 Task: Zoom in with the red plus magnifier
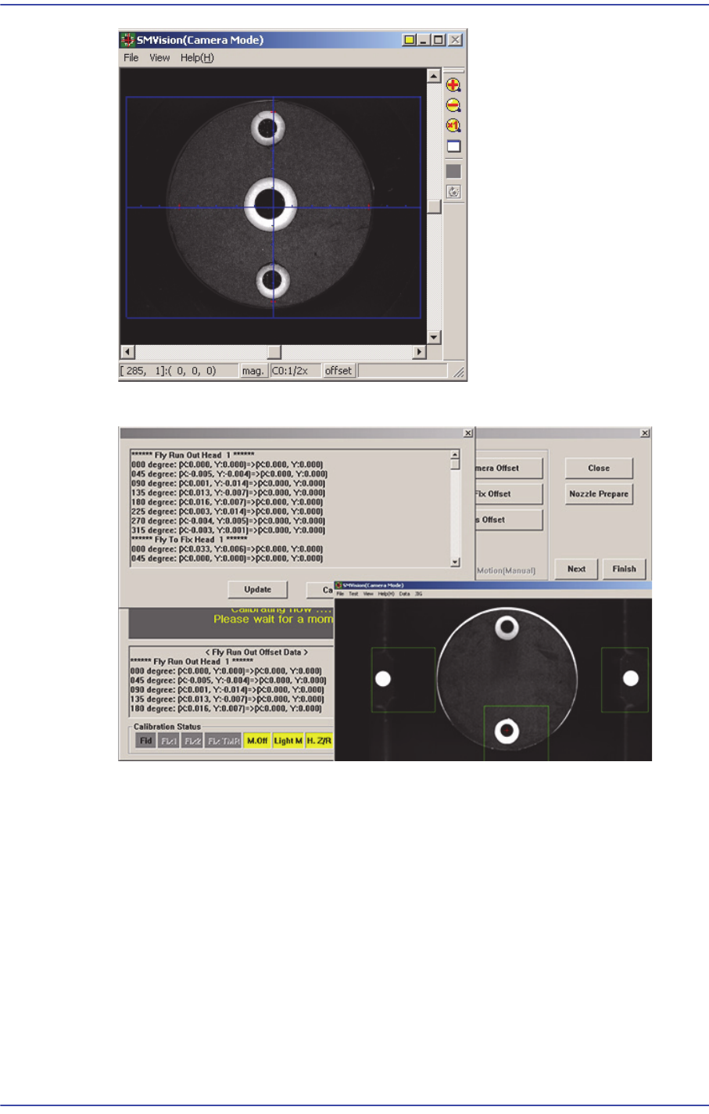click(453, 85)
